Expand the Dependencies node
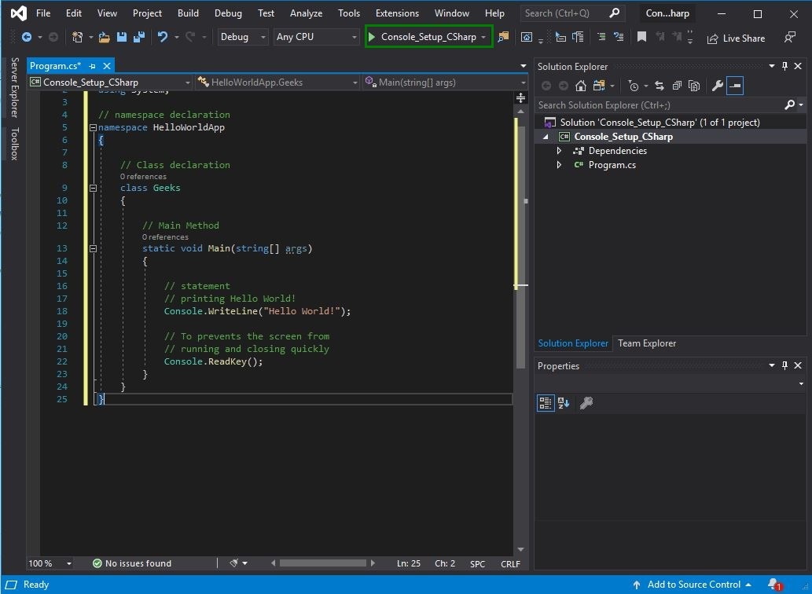 559,150
